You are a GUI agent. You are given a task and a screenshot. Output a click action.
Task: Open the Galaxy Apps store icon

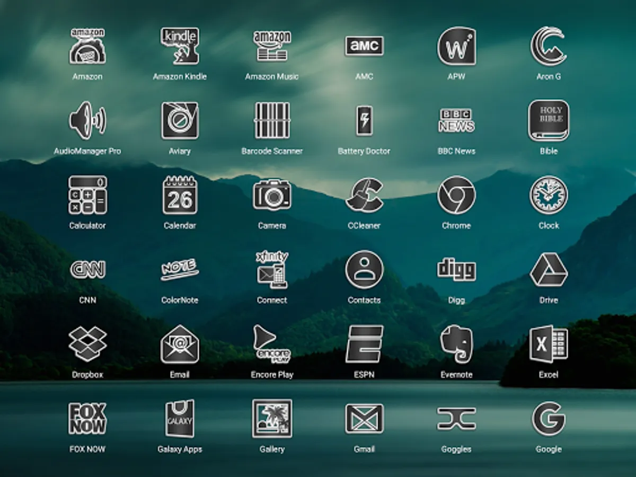coord(180,419)
